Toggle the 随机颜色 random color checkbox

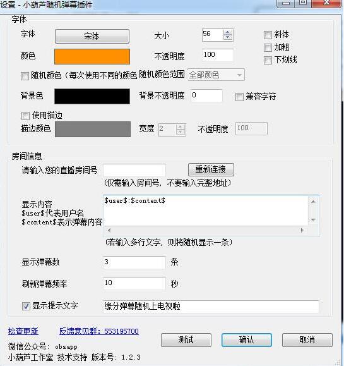coord(25,76)
